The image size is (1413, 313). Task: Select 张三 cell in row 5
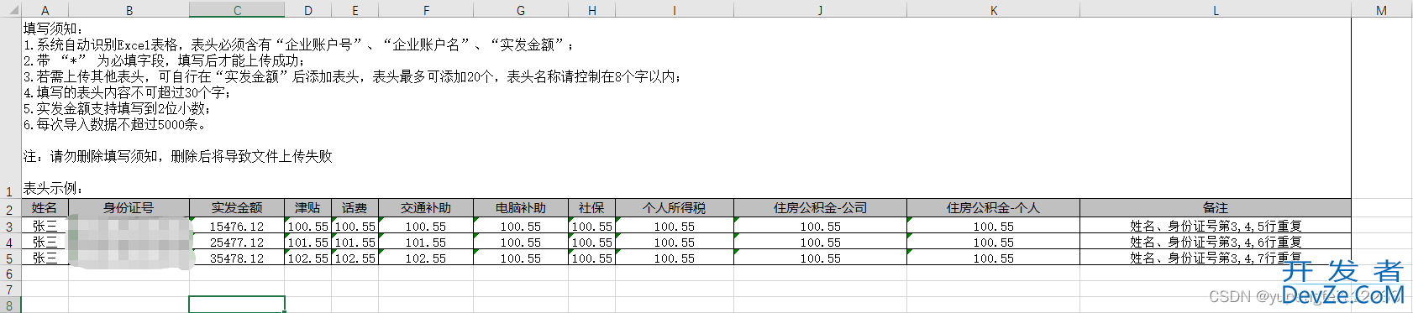pos(45,258)
